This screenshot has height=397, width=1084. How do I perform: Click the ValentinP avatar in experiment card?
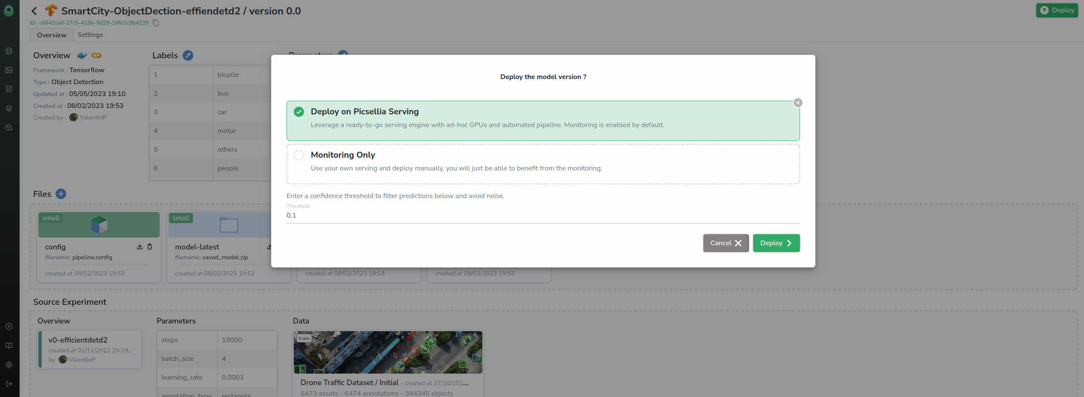[x=63, y=360]
